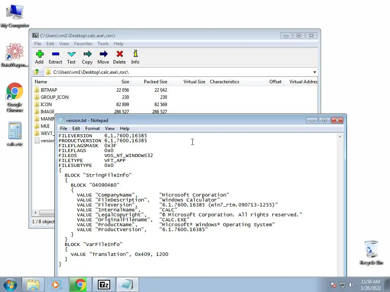Open Notepad View menu

[110, 129]
